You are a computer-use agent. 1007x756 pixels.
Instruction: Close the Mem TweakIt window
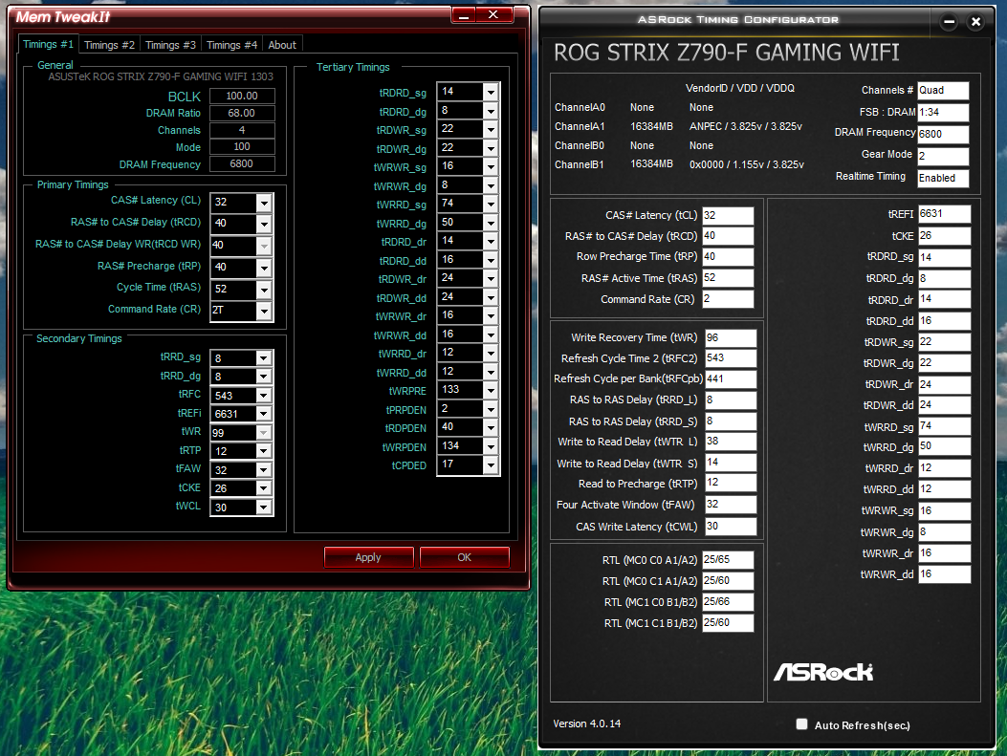pos(493,14)
